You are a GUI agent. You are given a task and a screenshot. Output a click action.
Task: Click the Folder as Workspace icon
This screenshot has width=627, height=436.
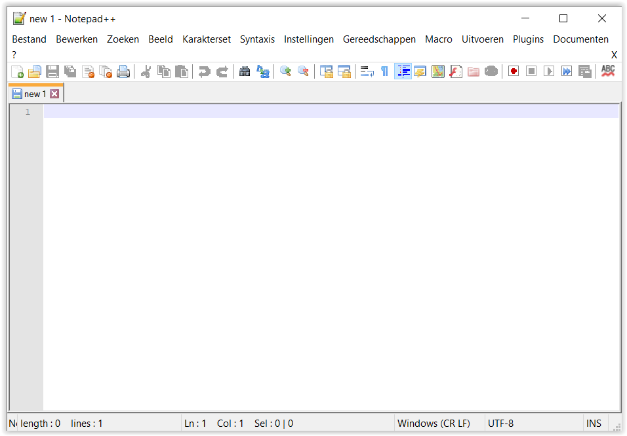pyautogui.click(x=474, y=71)
